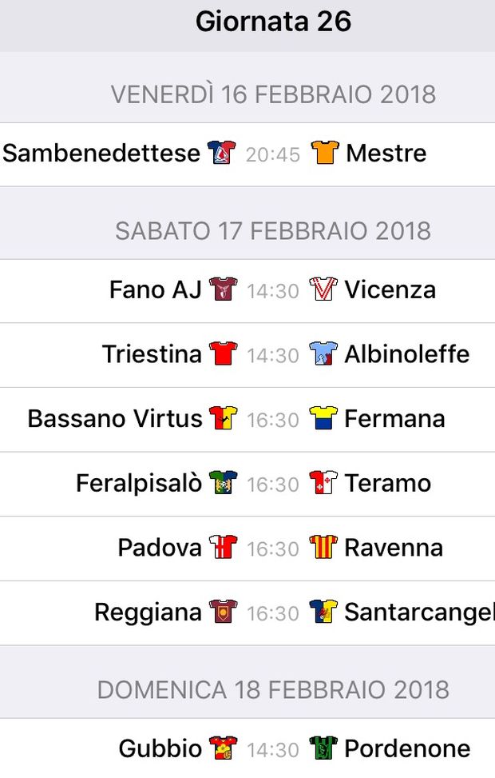Tap the Giornata 26 header title
The width and height of the screenshot is (495, 778).
274,22
